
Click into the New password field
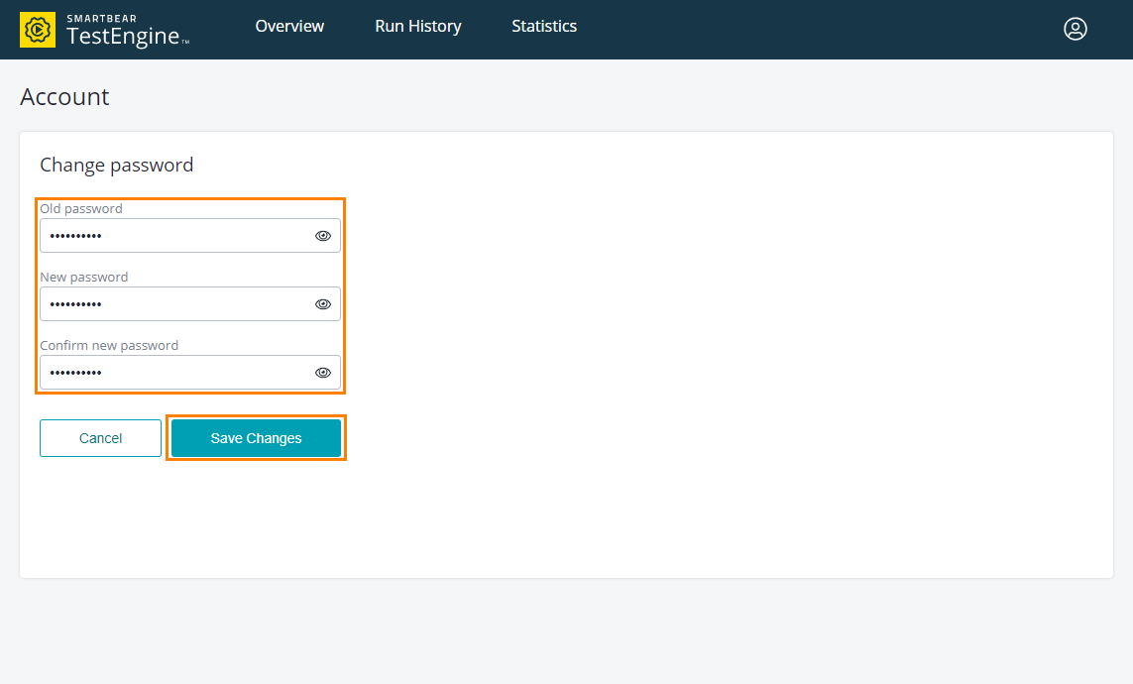173,304
